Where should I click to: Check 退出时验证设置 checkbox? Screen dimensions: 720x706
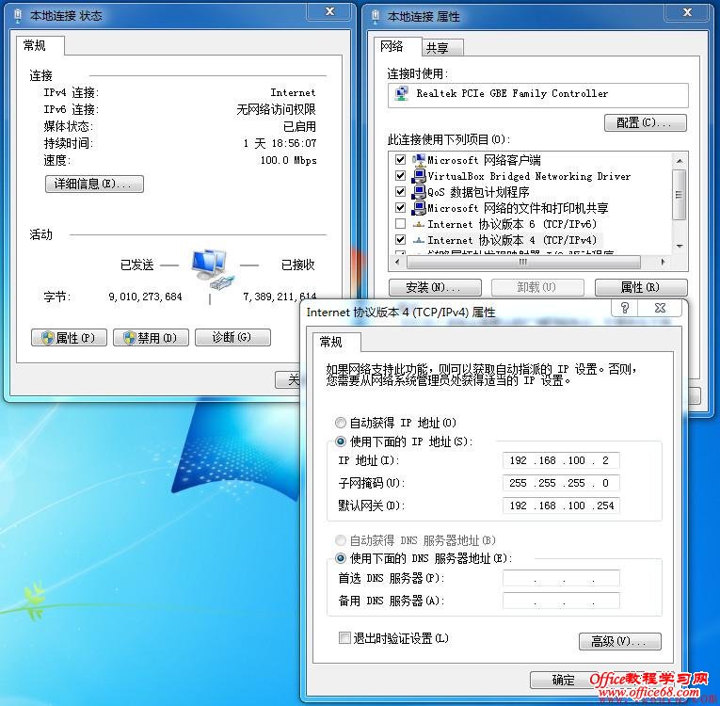[x=344, y=638]
